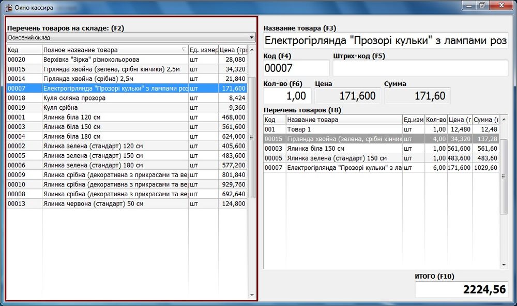Click the receipt list vertical scrollbar thumb

pos(504,177)
